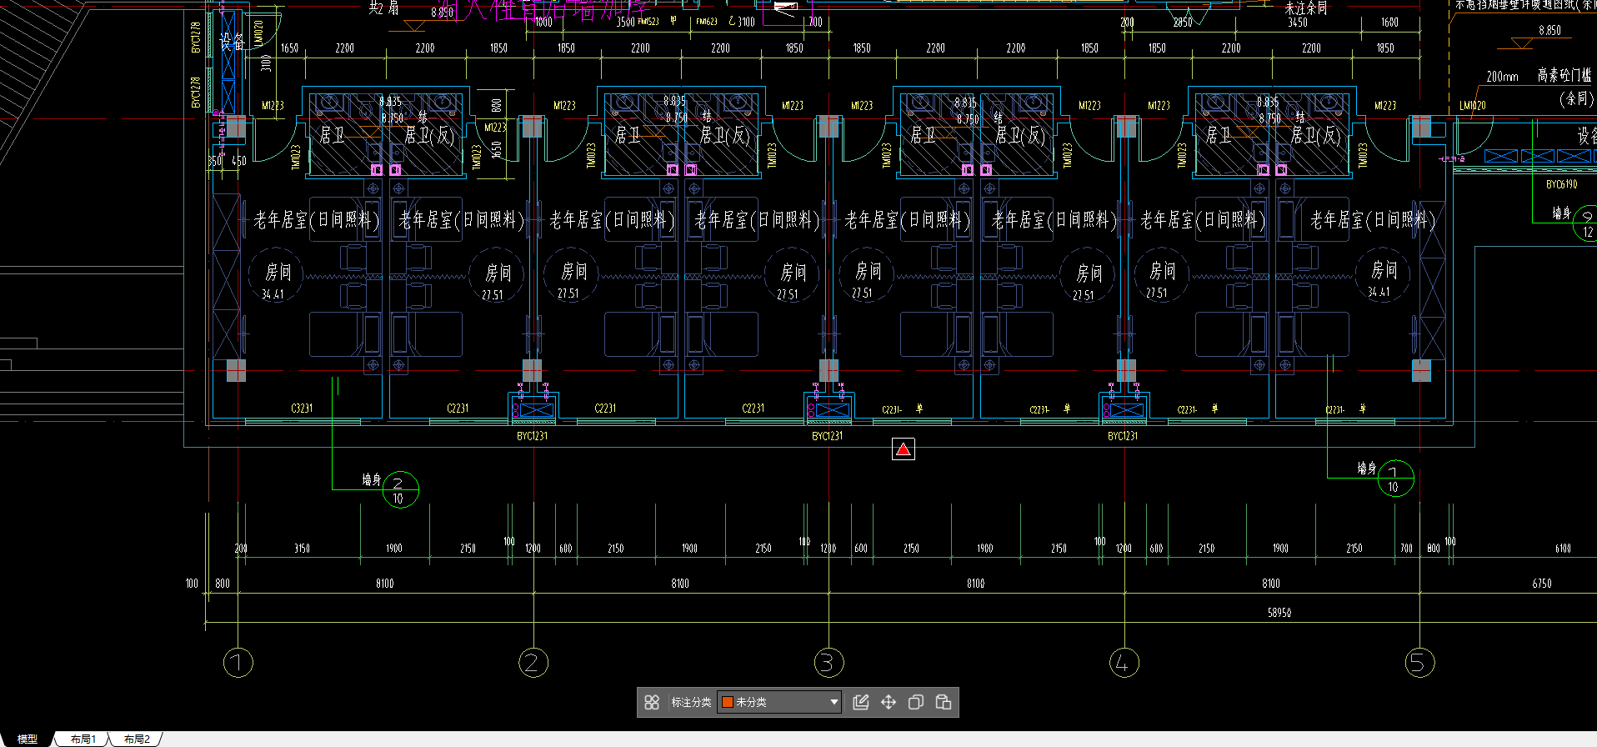
Task: Click the 58950 overall dimension text
Action: [1279, 613]
